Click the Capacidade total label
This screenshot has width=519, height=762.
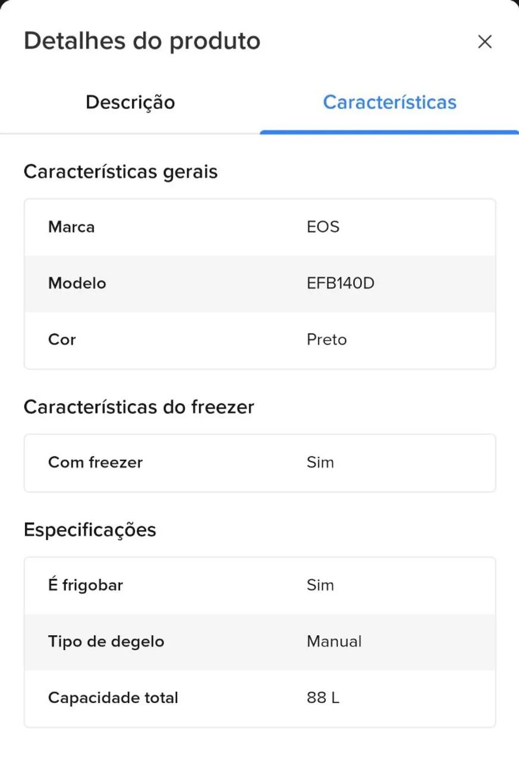[x=113, y=698]
